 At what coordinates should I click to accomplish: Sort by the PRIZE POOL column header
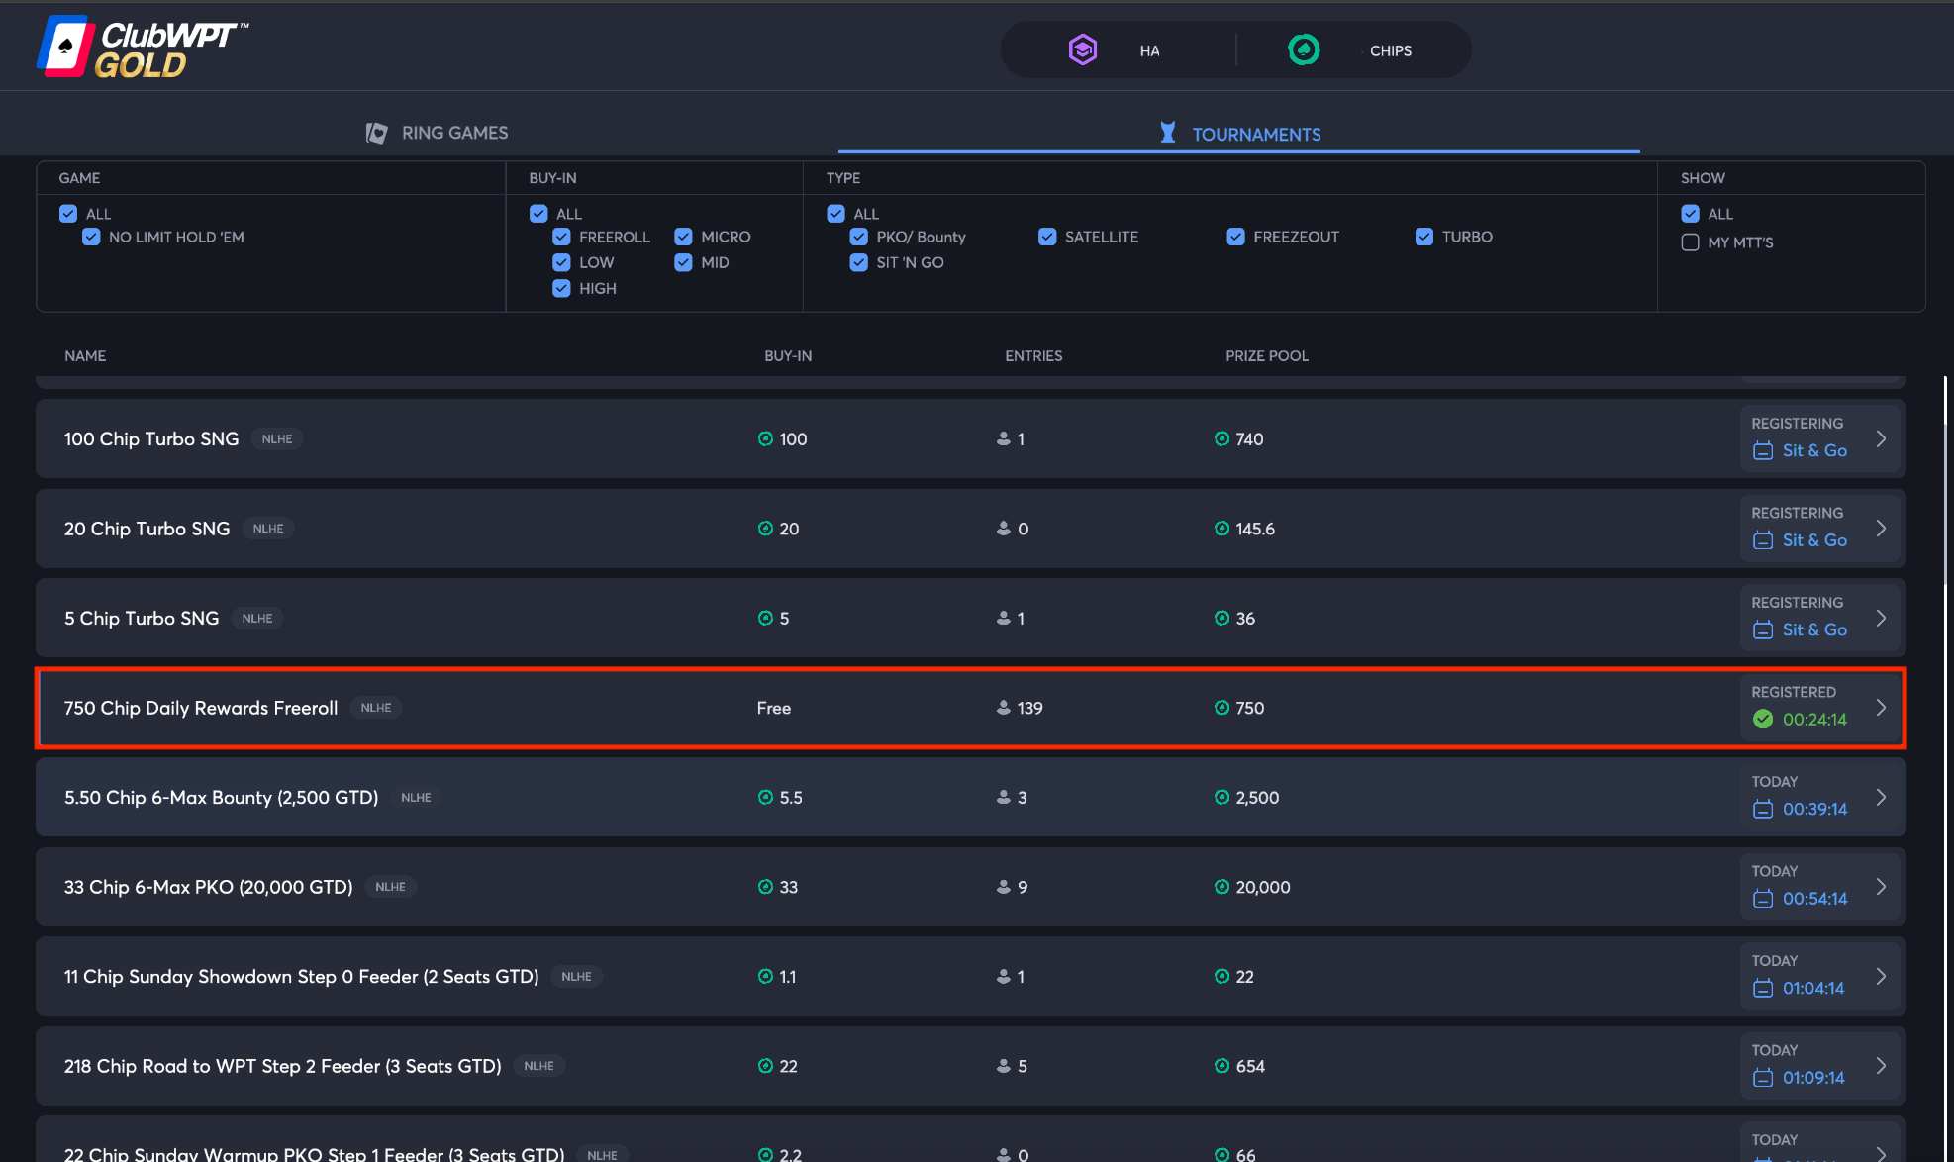click(1266, 356)
